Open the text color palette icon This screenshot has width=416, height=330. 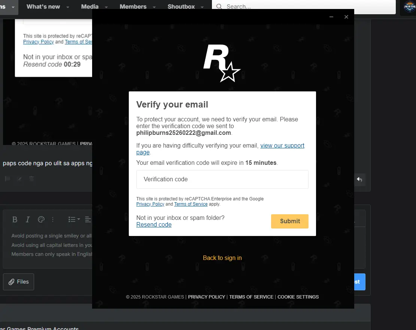pos(41,219)
